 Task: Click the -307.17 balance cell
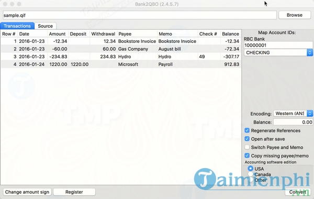coord(230,57)
